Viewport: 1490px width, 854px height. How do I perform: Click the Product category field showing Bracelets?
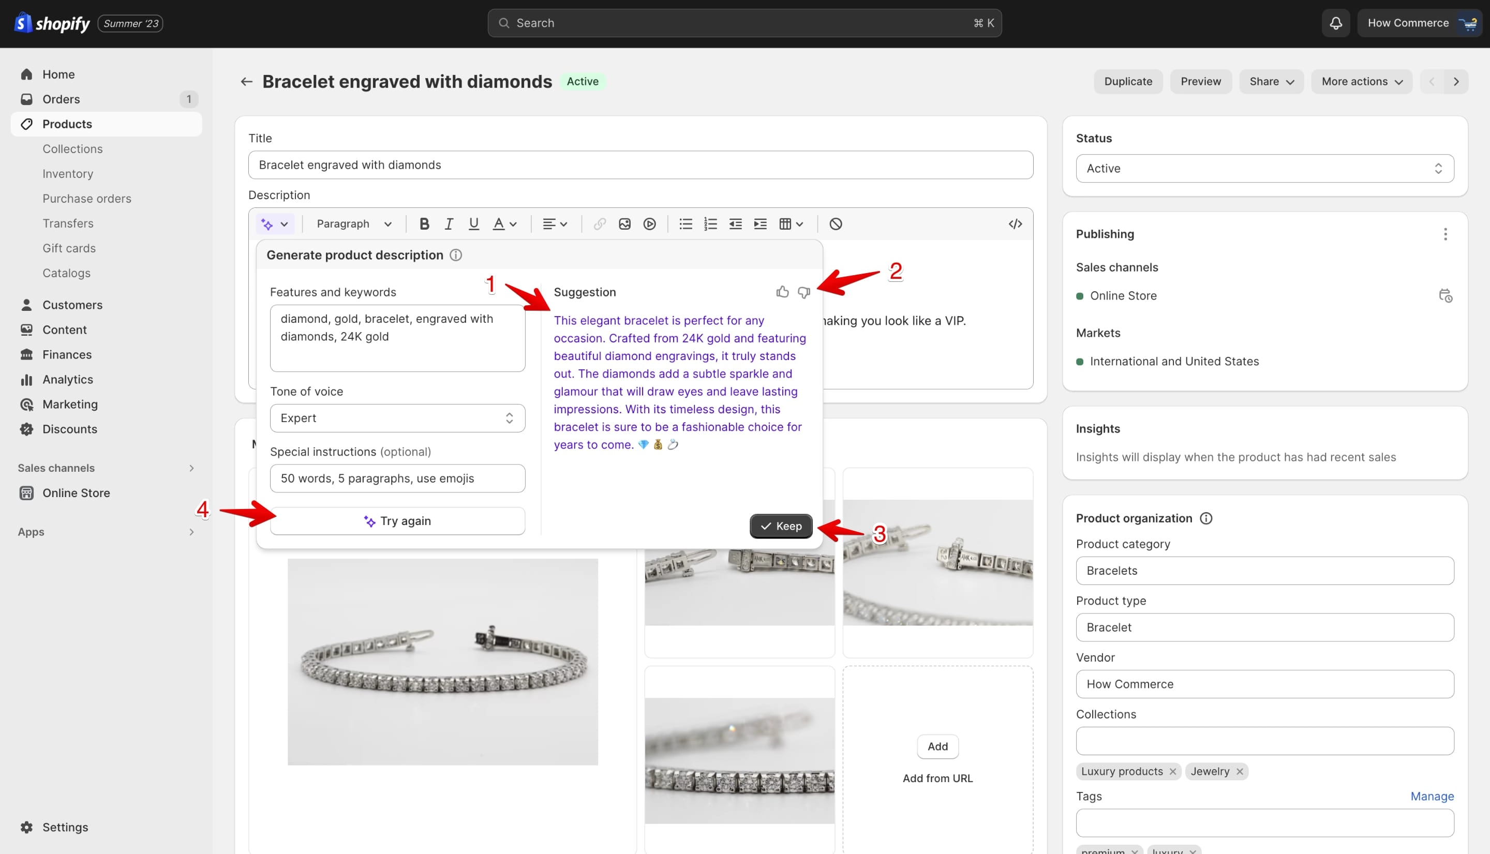coord(1264,571)
